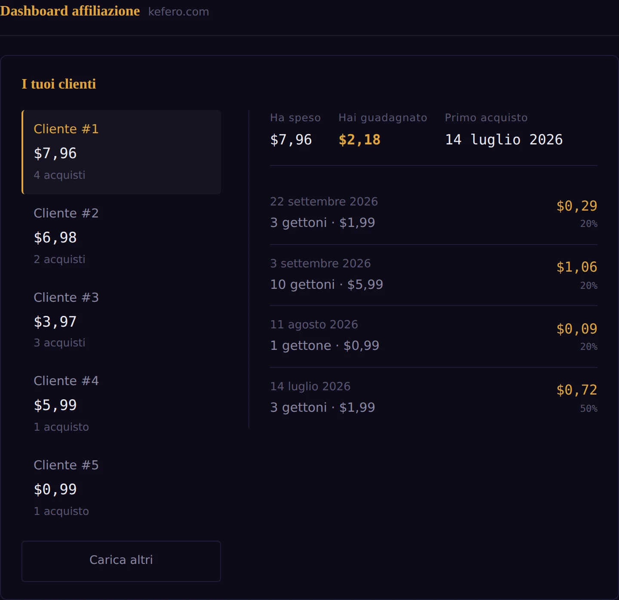Click the 1 gettone · $0,99 purchase line

325,346
